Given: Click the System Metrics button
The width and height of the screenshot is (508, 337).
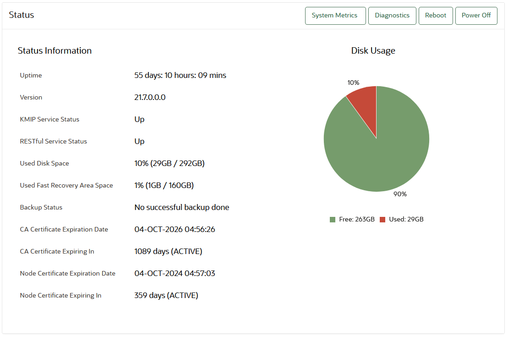Looking at the screenshot, I should tap(335, 15).
